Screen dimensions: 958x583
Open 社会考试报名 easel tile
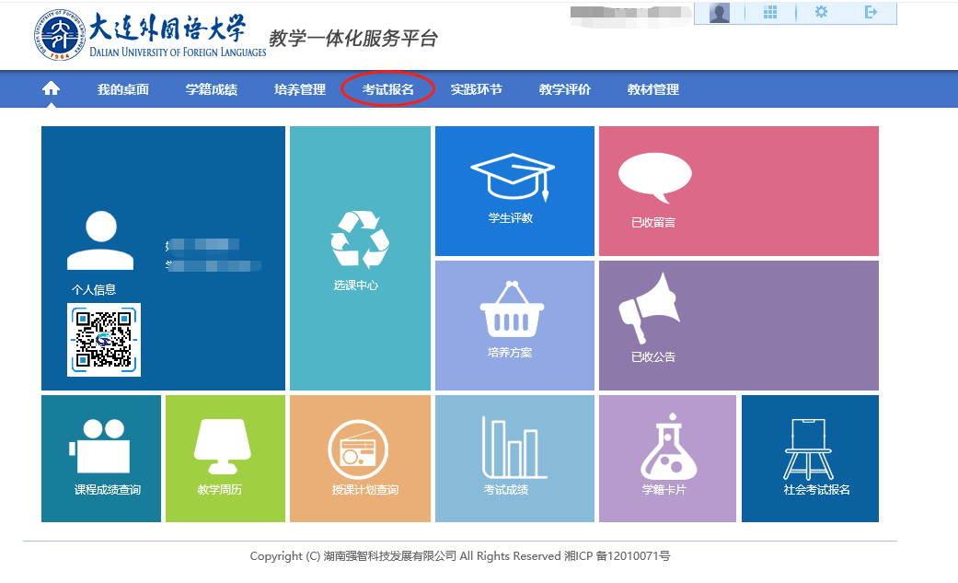tap(810, 458)
